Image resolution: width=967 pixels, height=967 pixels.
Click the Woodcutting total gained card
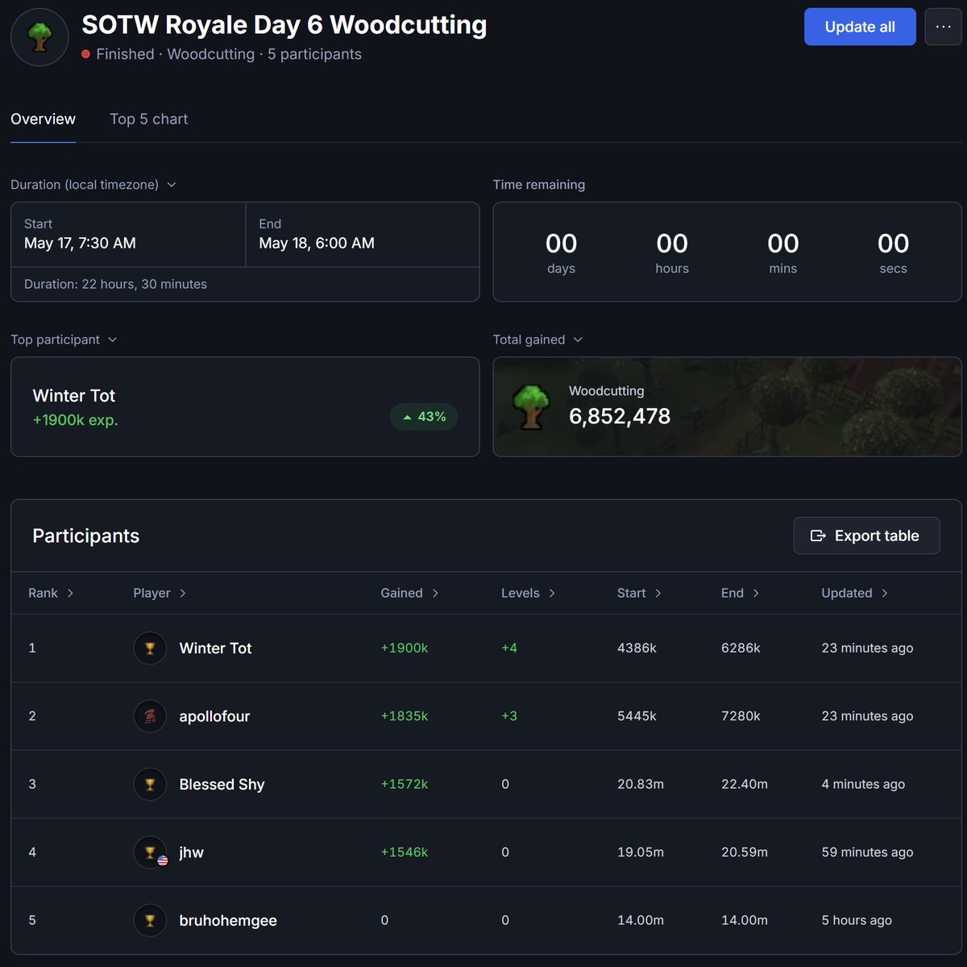pos(727,406)
